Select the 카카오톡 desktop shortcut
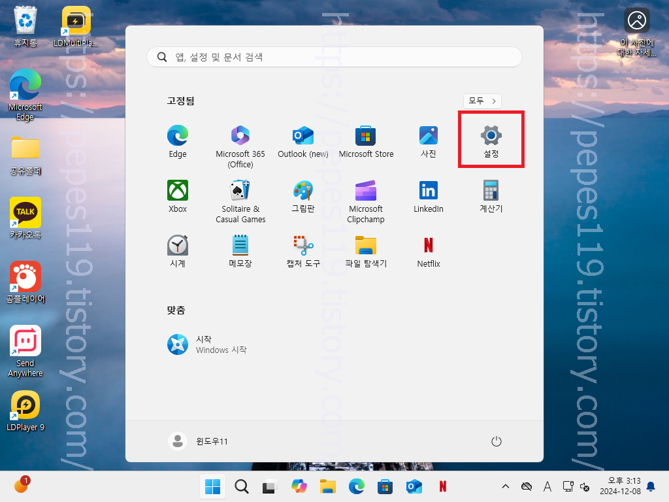This screenshot has width=669, height=502. tap(25, 218)
